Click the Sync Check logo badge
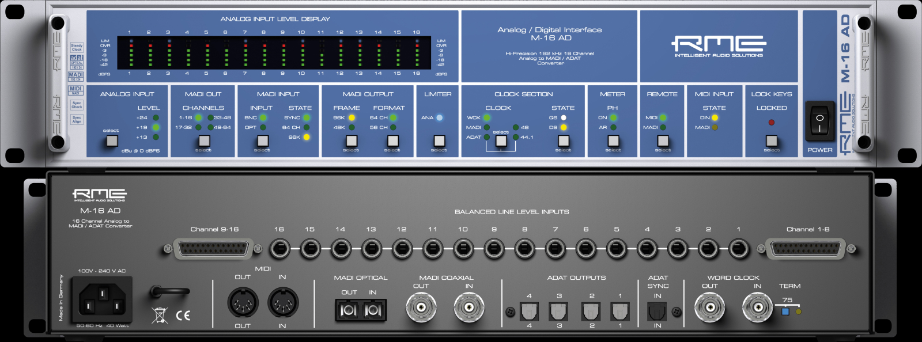This screenshot has height=342, width=922. pyautogui.click(x=77, y=105)
